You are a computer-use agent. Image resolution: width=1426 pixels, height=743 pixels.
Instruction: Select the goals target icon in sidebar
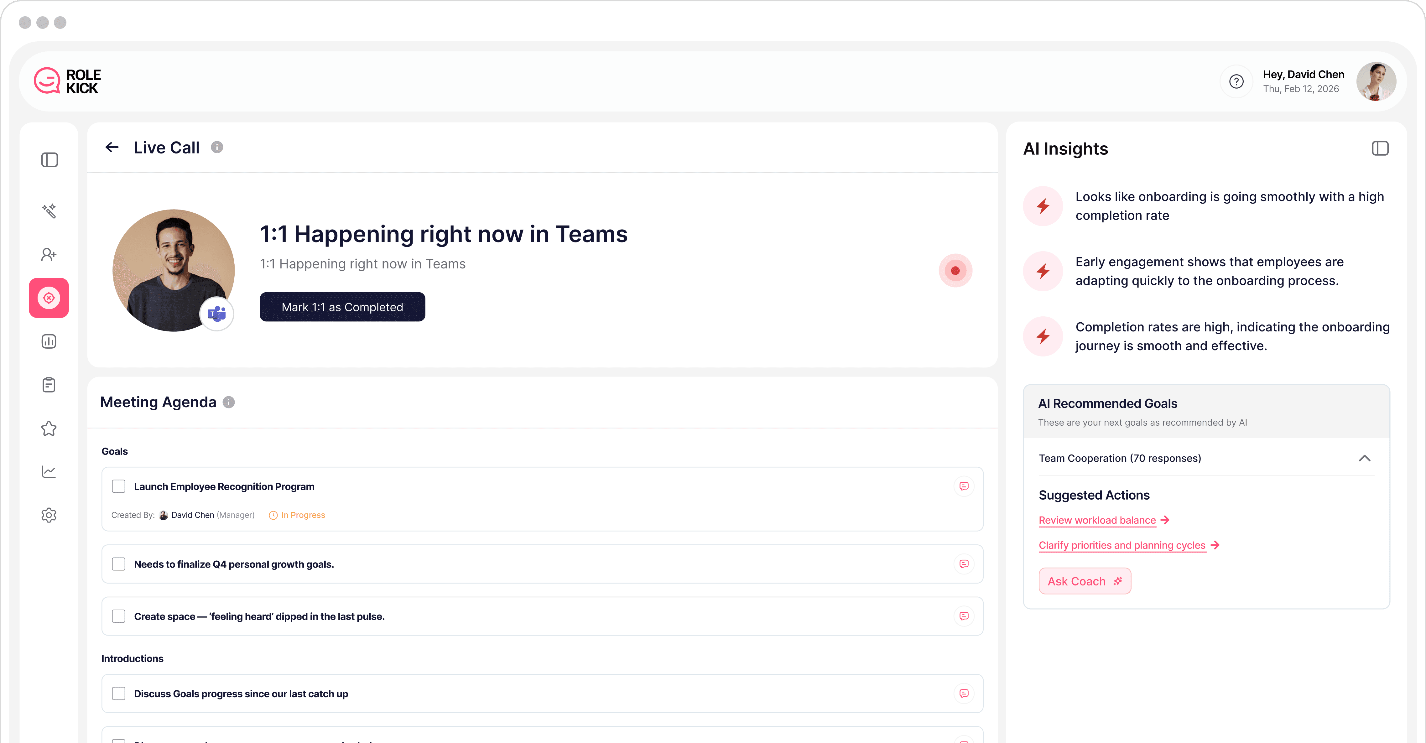(x=49, y=298)
